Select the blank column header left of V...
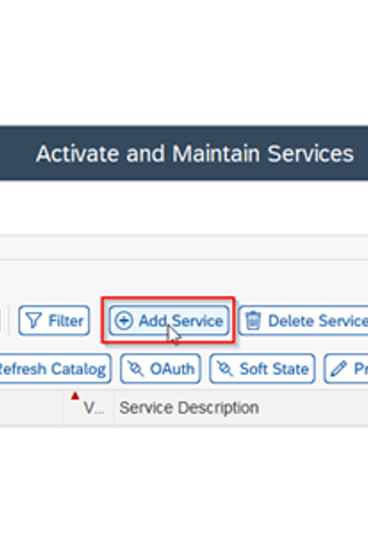This screenshot has height=553, width=368. (x=31, y=407)
